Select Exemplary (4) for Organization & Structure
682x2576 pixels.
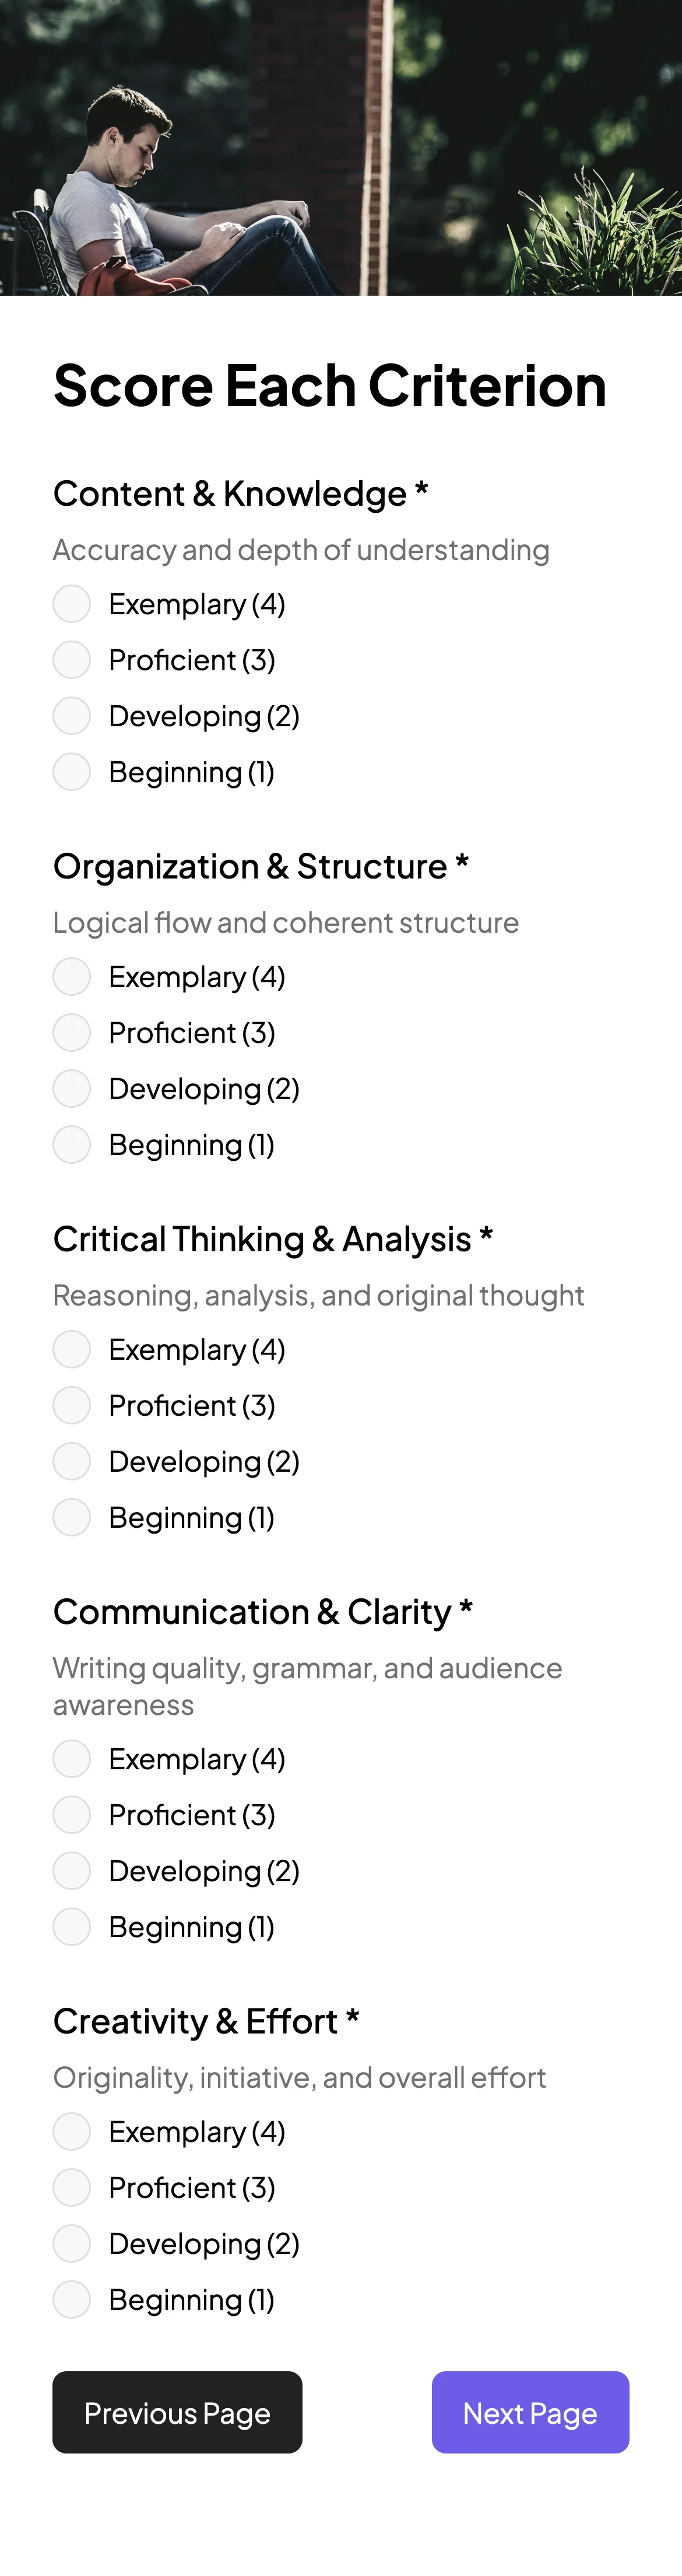(71, 977)
